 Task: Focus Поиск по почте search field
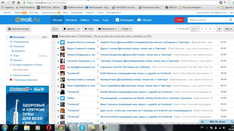pyautogui.click(x=207, y=20)
